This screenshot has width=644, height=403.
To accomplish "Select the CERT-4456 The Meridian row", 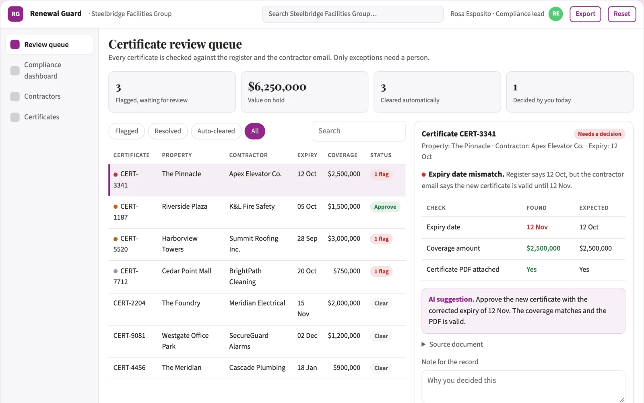I will coord(257,368).
